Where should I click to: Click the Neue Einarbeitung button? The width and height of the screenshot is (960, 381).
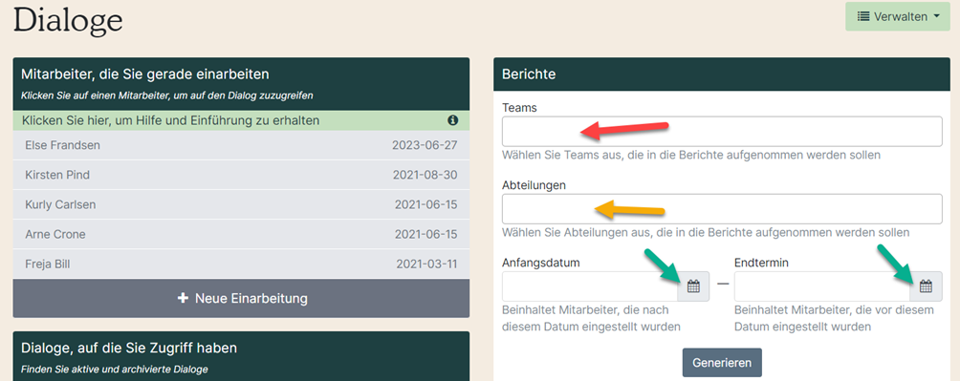241,299
